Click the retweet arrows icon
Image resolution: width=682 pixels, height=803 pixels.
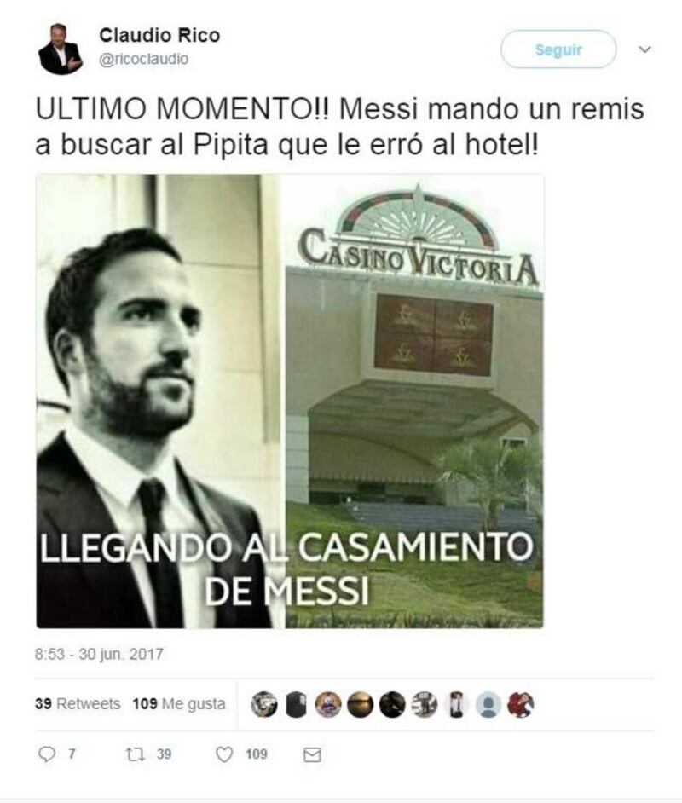click(x=136, y=754)
